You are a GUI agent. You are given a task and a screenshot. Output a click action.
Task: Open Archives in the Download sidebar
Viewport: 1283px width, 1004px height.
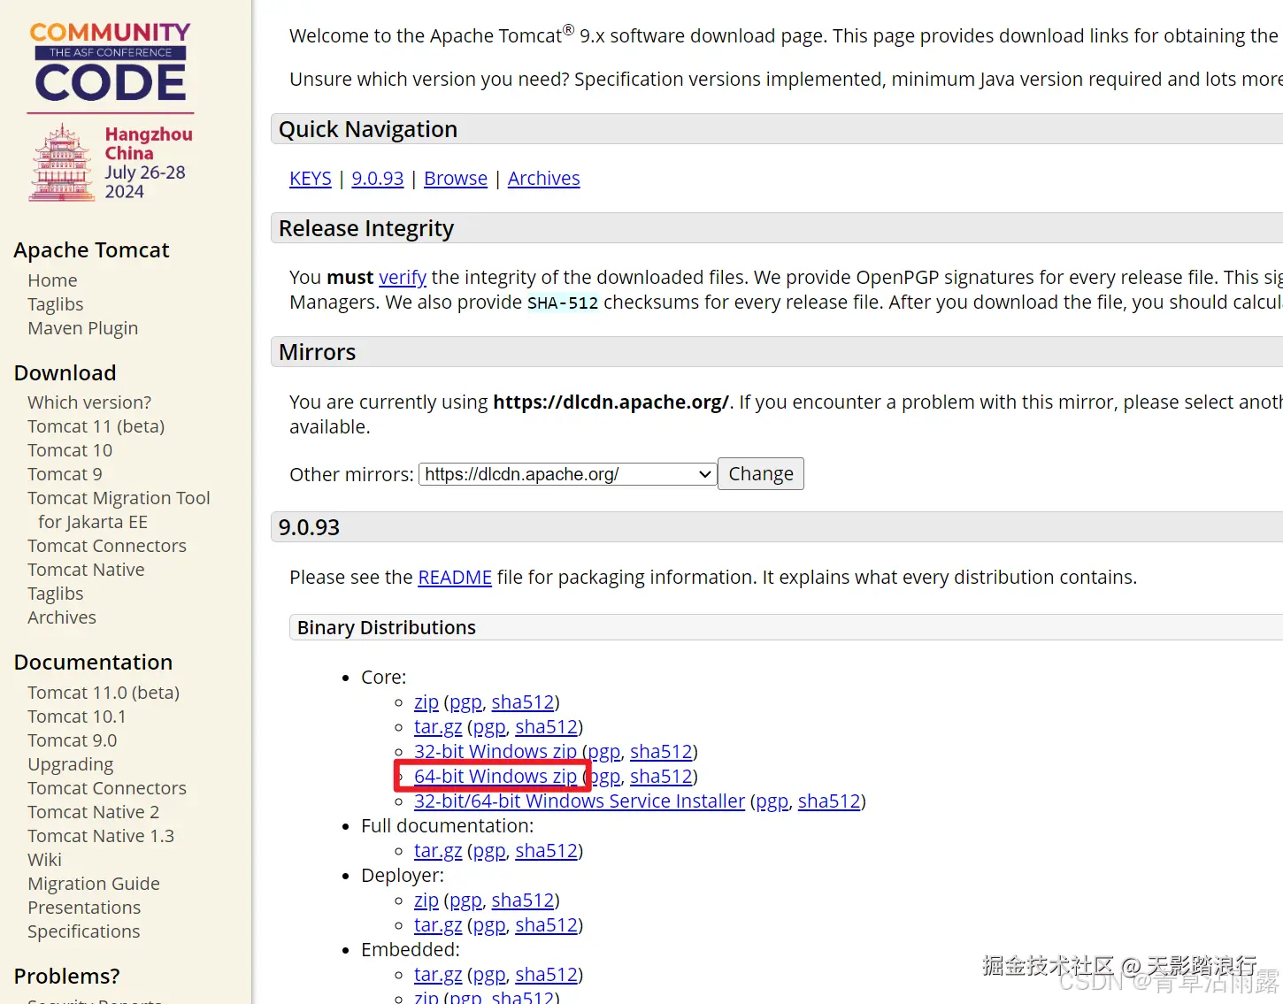point(62,617)
